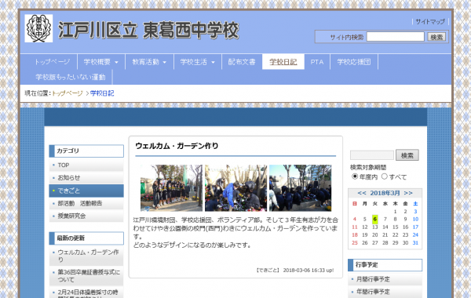Click the school emblem logo

(x=38, y=28)
